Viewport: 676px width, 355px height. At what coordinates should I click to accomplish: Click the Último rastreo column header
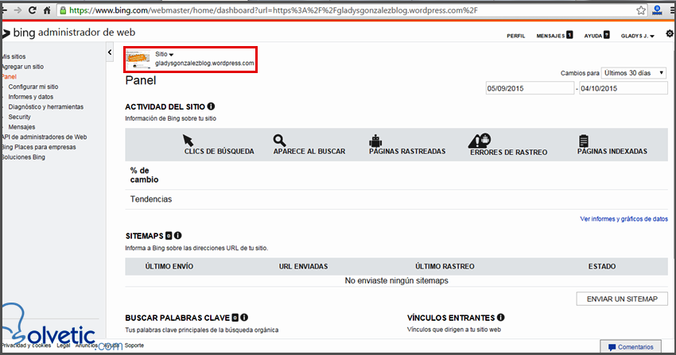click(x=445, y=266)
